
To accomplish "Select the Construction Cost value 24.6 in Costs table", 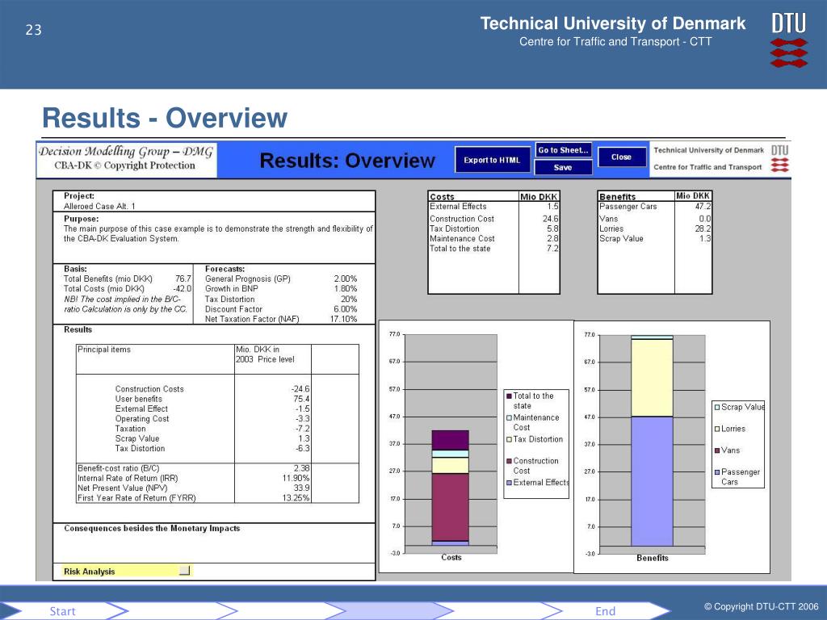I will coord(551,218).
